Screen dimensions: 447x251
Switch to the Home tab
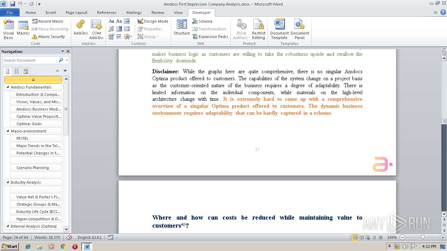[x=31, y=13]
